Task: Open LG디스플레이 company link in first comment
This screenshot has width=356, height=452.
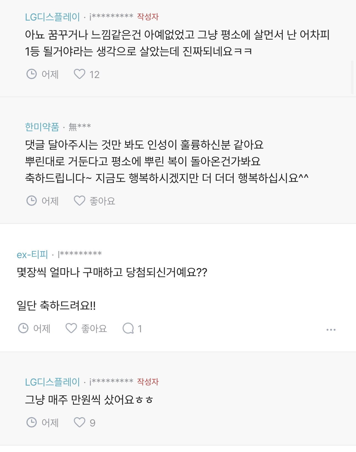Action: tap(52, 17)
